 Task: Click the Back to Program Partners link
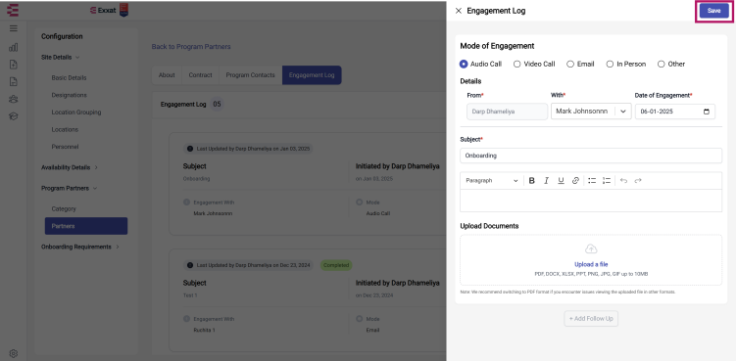[x=191, y=47]
